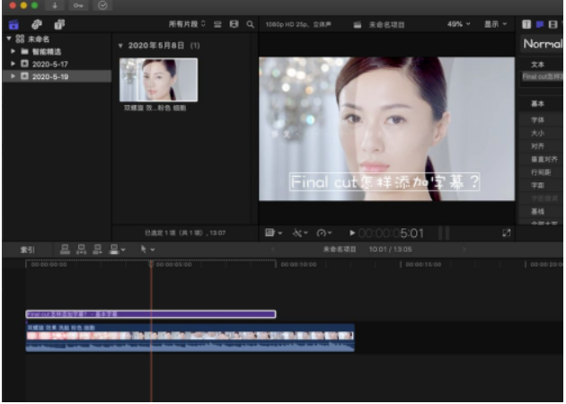Expand the 2020-5-17 event
Screen dimensions: 566x404
(13, 64)
